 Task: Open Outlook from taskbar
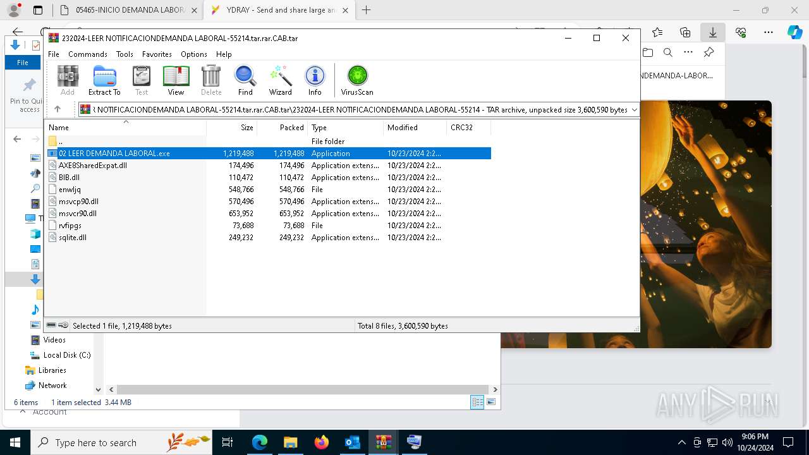pos(353,442)
